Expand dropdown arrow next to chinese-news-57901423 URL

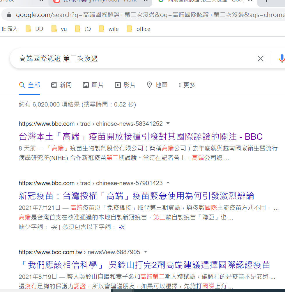[168, 183]
